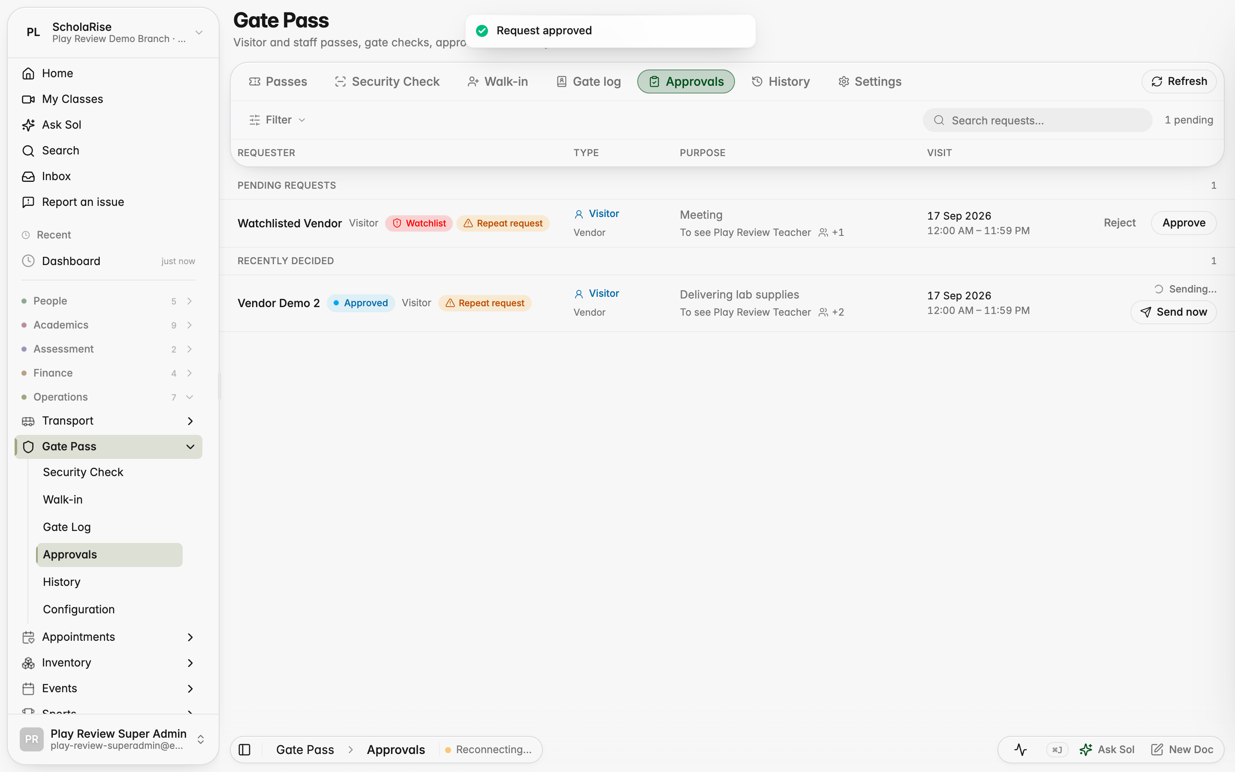Switch to the Security Check tab
The width and height of the screenshot is (1235, 772).
click(387, 81)
